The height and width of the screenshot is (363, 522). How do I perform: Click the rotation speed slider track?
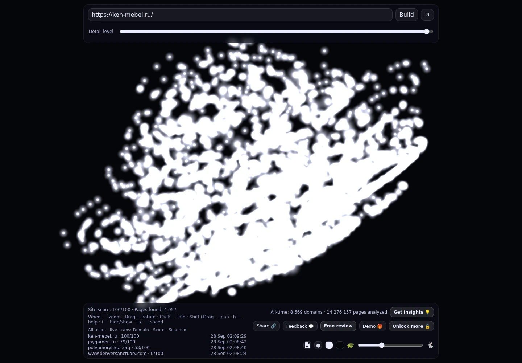tap(390, 345)
